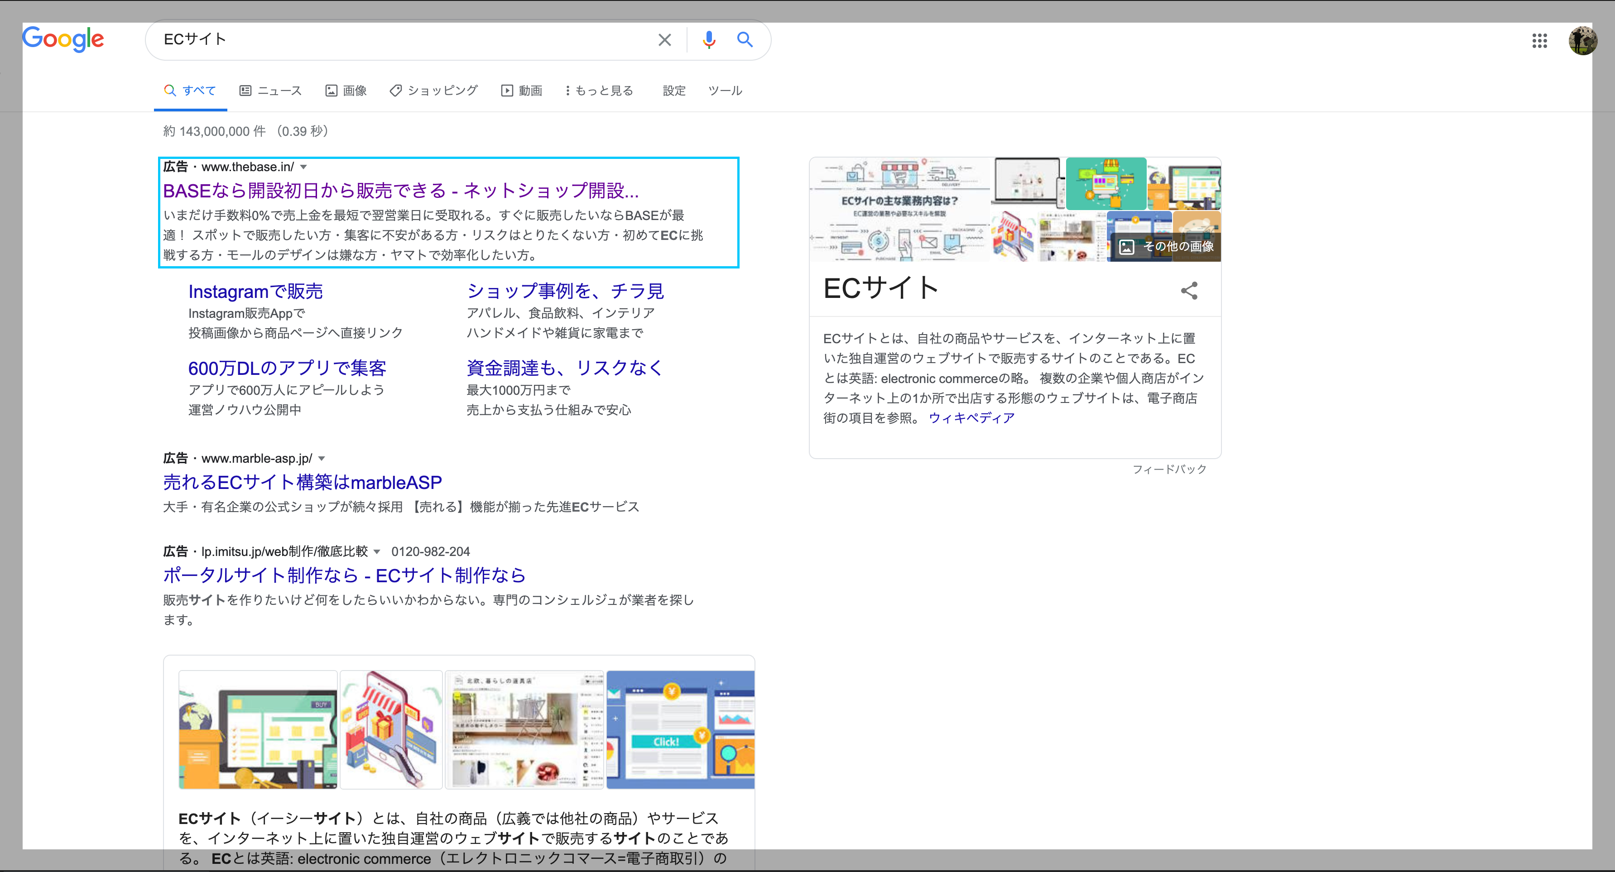
Task: Expand the ad info arrow for www.thebase.in
Action: (x=303, y=167)
